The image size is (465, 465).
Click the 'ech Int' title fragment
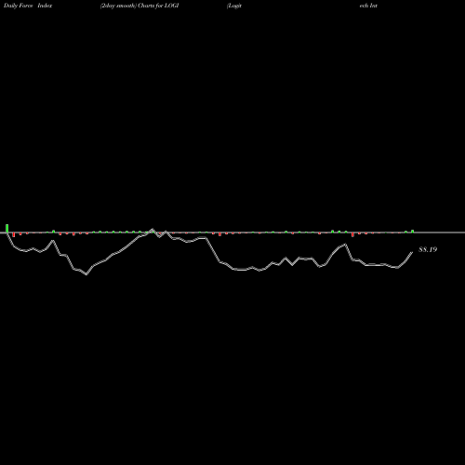(368, 6)
